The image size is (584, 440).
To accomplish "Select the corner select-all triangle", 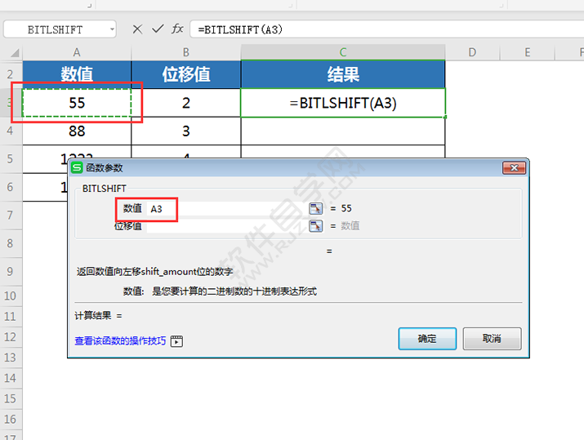I will point(14,53).
